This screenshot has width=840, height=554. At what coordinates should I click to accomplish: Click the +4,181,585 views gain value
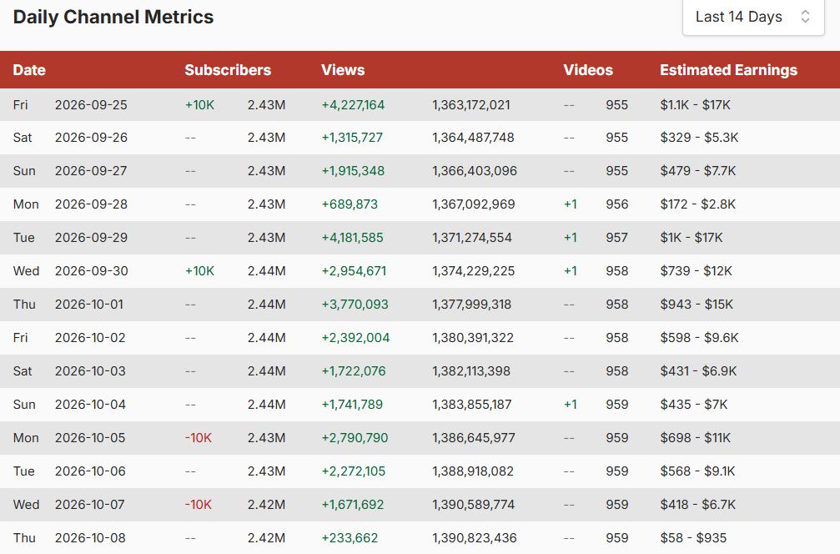(353, 237)
